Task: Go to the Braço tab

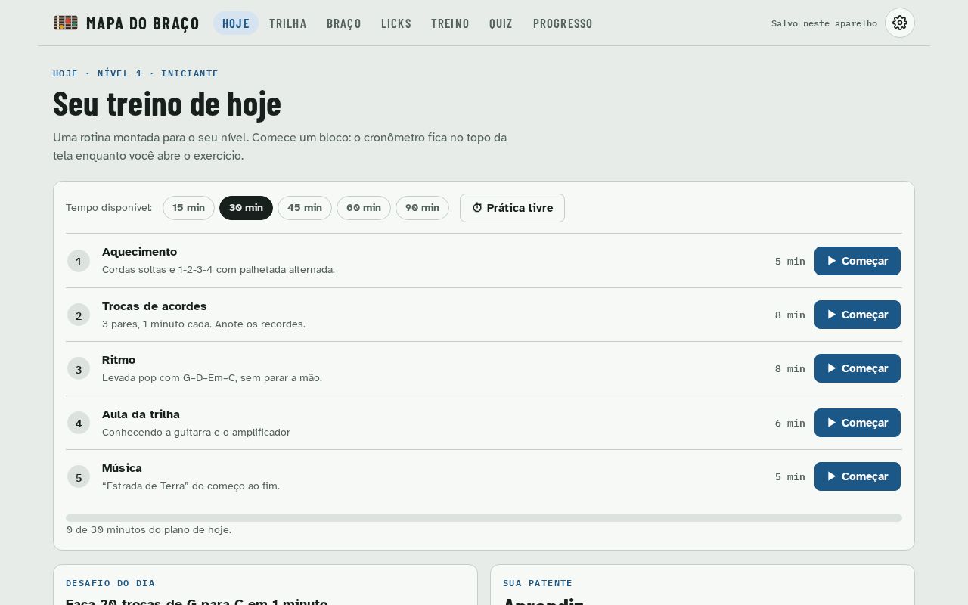Action: pos(344,23)
